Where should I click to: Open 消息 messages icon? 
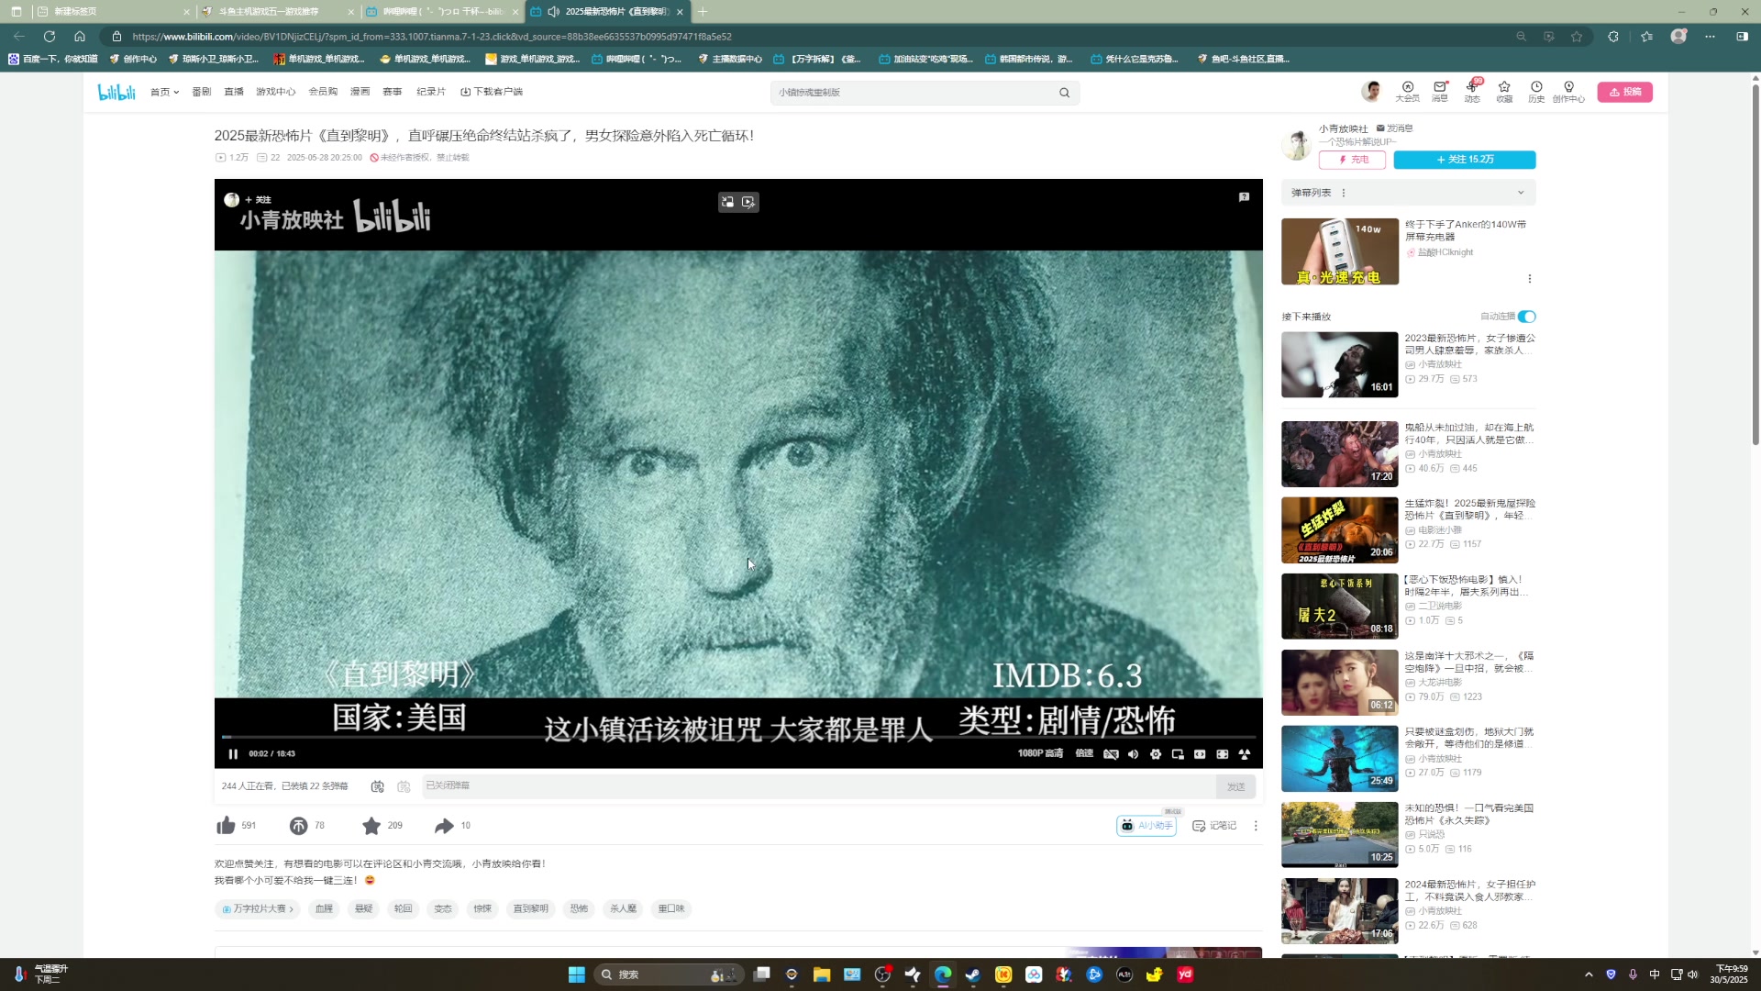(x=1440, y=91)
